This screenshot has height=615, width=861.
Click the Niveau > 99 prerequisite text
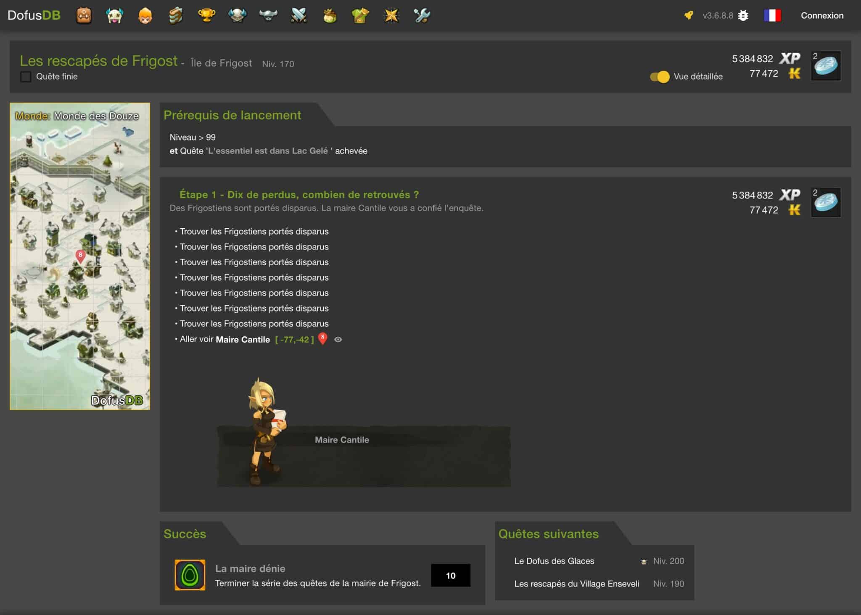193,137
